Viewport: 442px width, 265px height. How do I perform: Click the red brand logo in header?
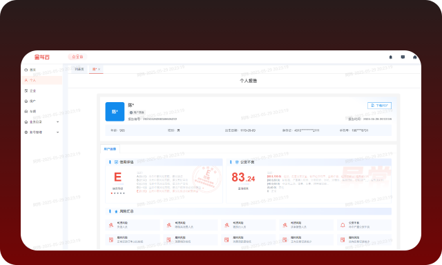point(42,57)
